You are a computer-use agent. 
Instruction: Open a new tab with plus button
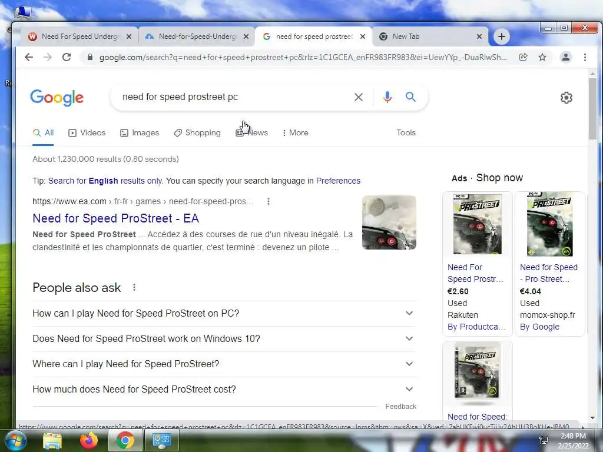[502, 36]
